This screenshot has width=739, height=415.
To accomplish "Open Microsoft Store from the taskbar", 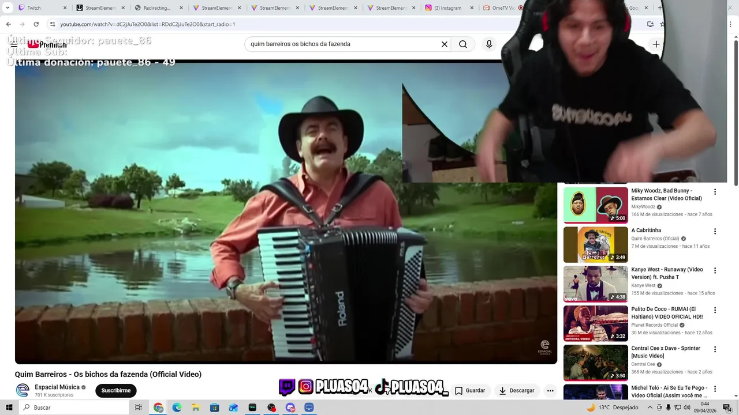I will pos(215,408).
